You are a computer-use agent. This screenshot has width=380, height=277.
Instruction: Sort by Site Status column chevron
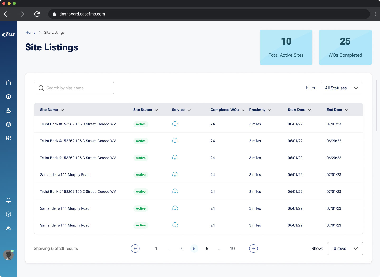pos(156,110)
